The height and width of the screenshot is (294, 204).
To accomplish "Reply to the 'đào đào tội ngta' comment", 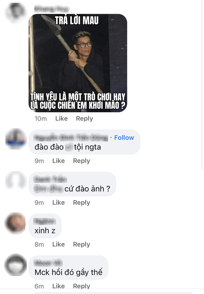I will point(82,161).
